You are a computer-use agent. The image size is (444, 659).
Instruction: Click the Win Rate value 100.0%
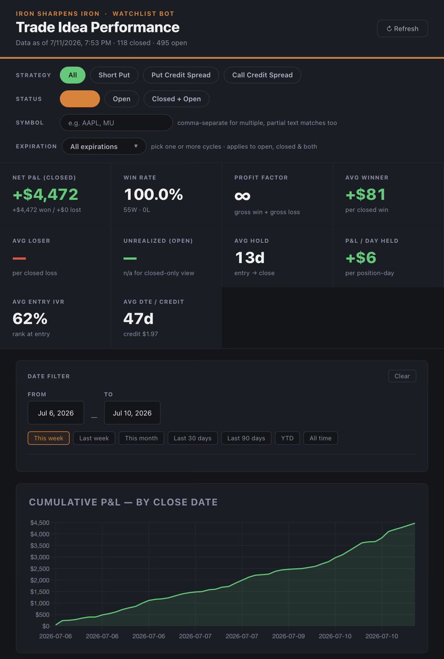pos(153,194)
